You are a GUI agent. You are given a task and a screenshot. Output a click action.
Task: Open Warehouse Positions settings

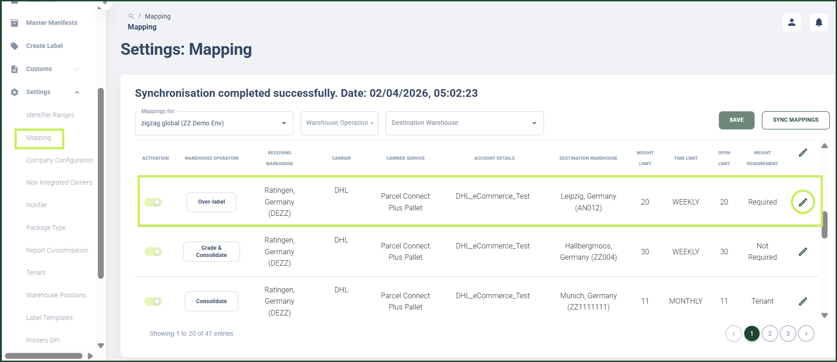coord(56,295)
